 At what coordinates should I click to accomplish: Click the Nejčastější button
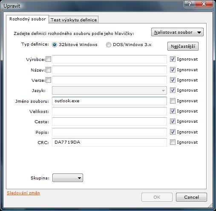click(x=183, y=46)
